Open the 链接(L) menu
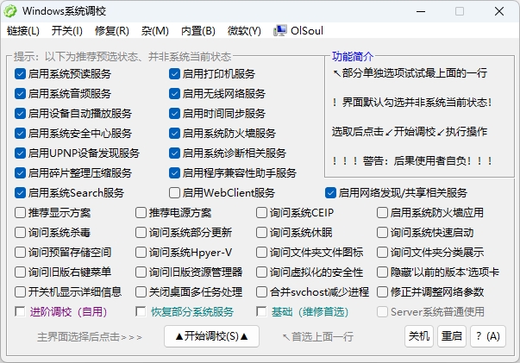Screen dimensions: 520x363 point(23,31)
